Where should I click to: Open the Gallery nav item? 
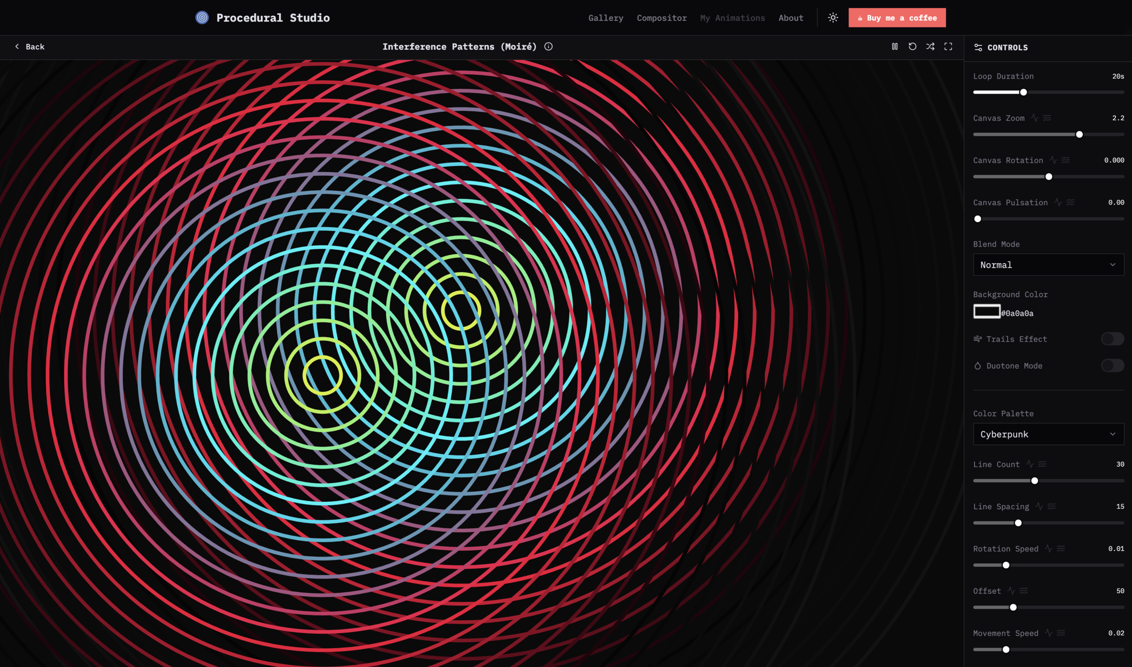pos(606,18)
